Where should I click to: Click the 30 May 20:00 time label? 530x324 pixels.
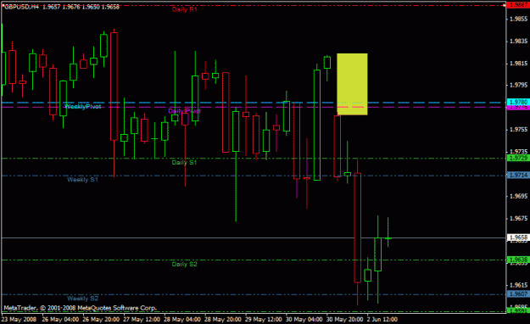pos(344,319)
